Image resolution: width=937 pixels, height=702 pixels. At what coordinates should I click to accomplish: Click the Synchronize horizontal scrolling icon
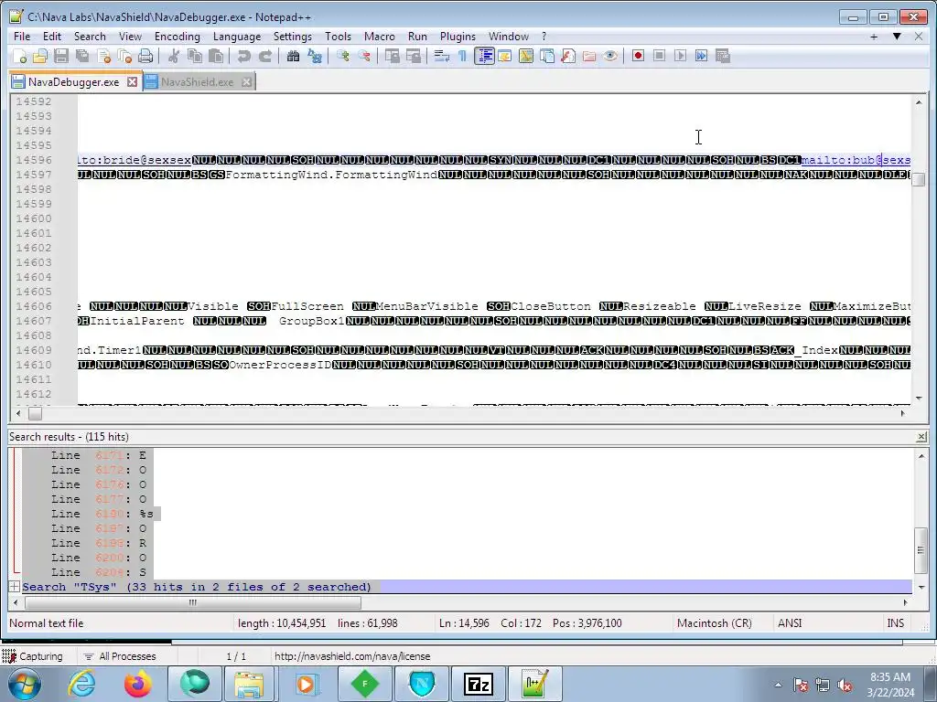click(413, 56)
